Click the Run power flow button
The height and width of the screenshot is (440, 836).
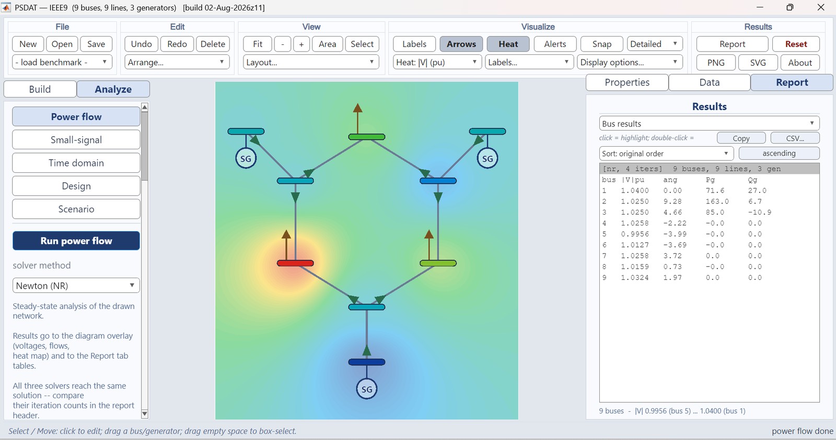click(76, 241)
